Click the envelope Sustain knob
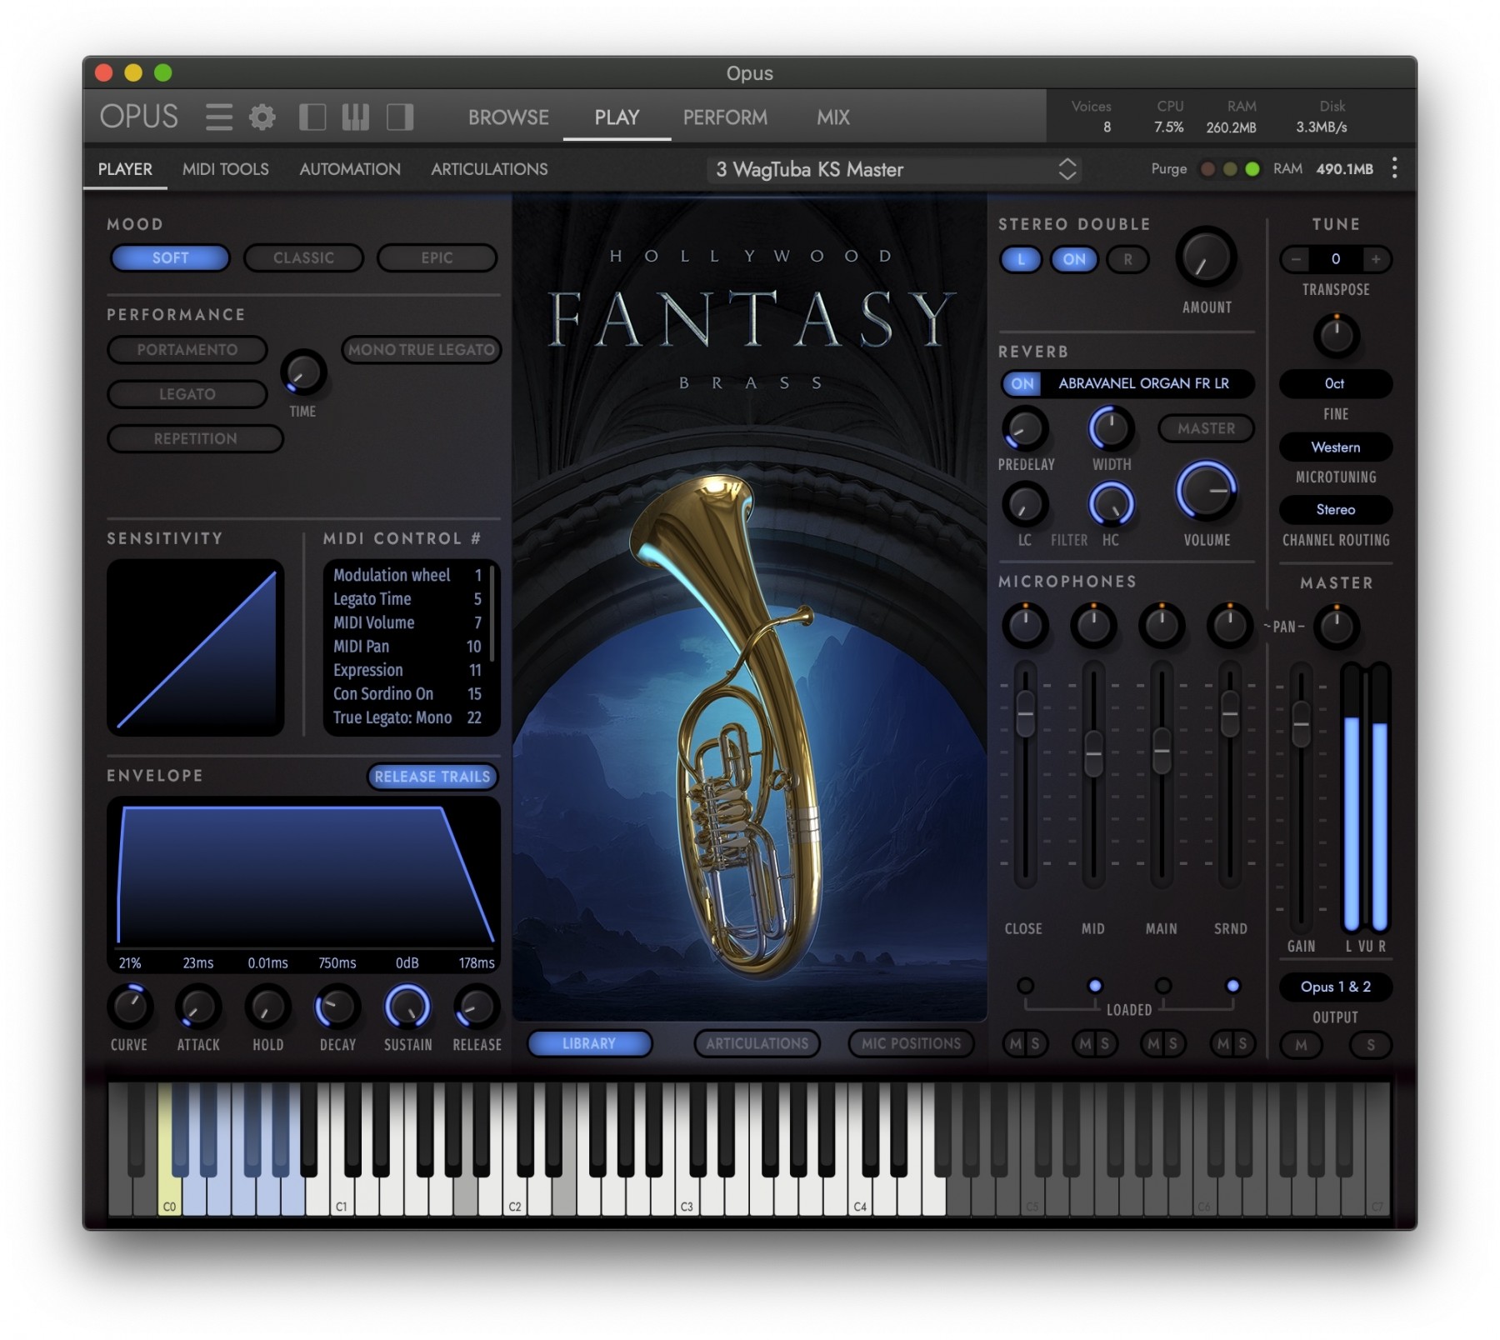1500x1340 pixels. (x=407, y=1007)
